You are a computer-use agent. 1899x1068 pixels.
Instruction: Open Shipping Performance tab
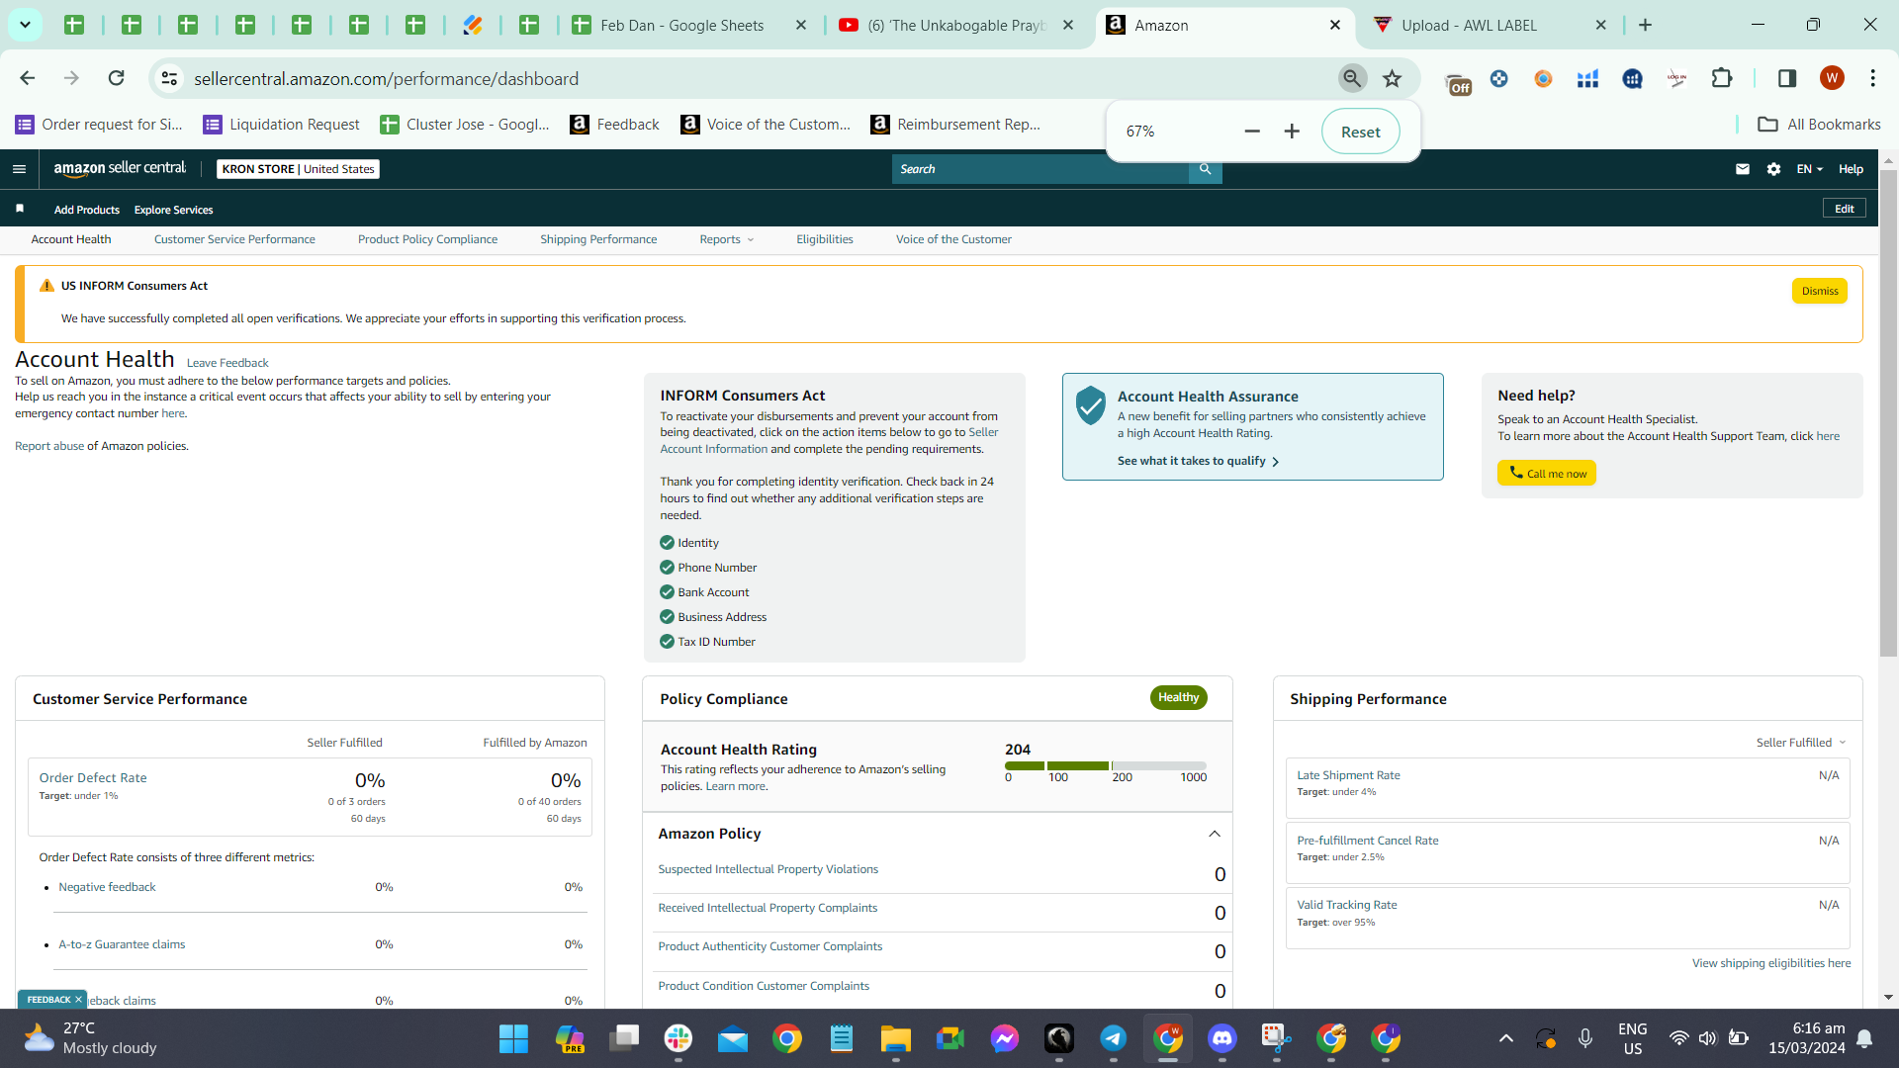[x=598, y=239]
